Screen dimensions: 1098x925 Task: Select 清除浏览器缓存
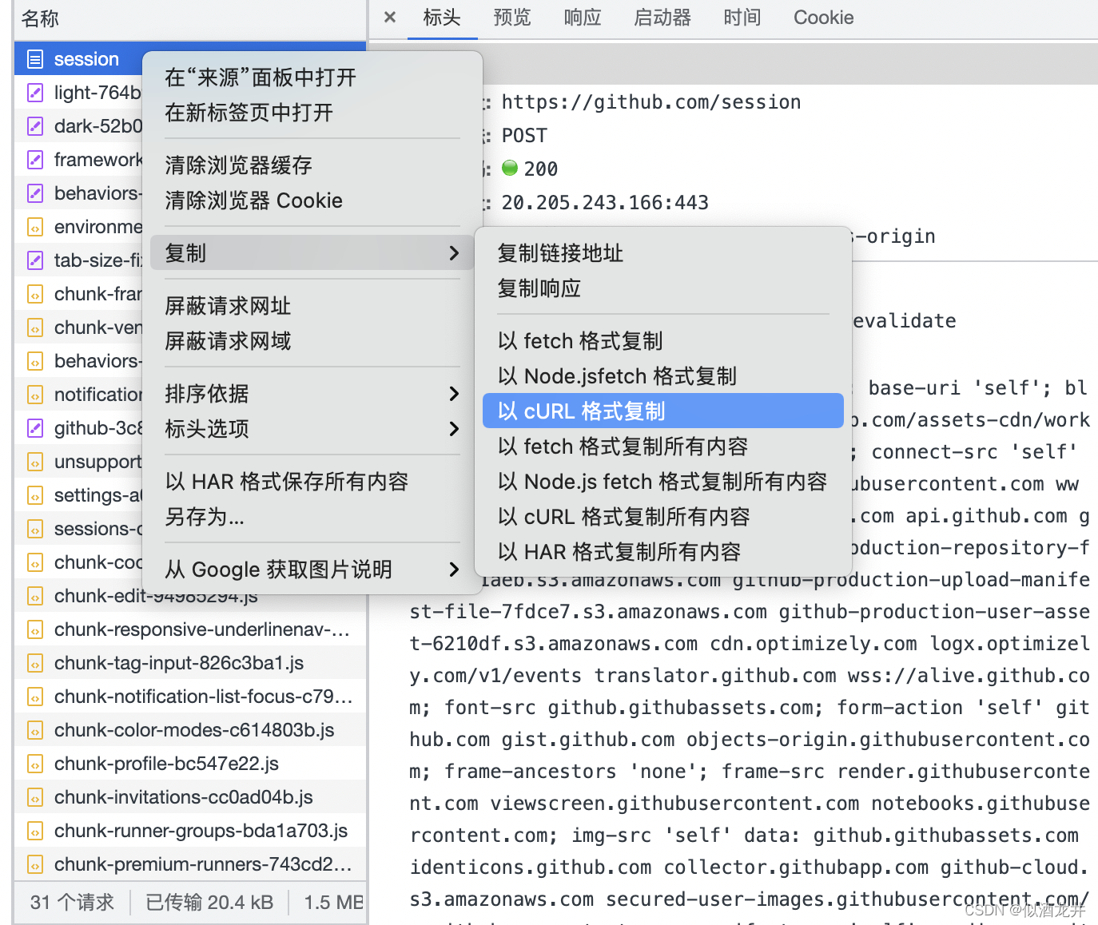pyautogui.click(x=312, y=165)
